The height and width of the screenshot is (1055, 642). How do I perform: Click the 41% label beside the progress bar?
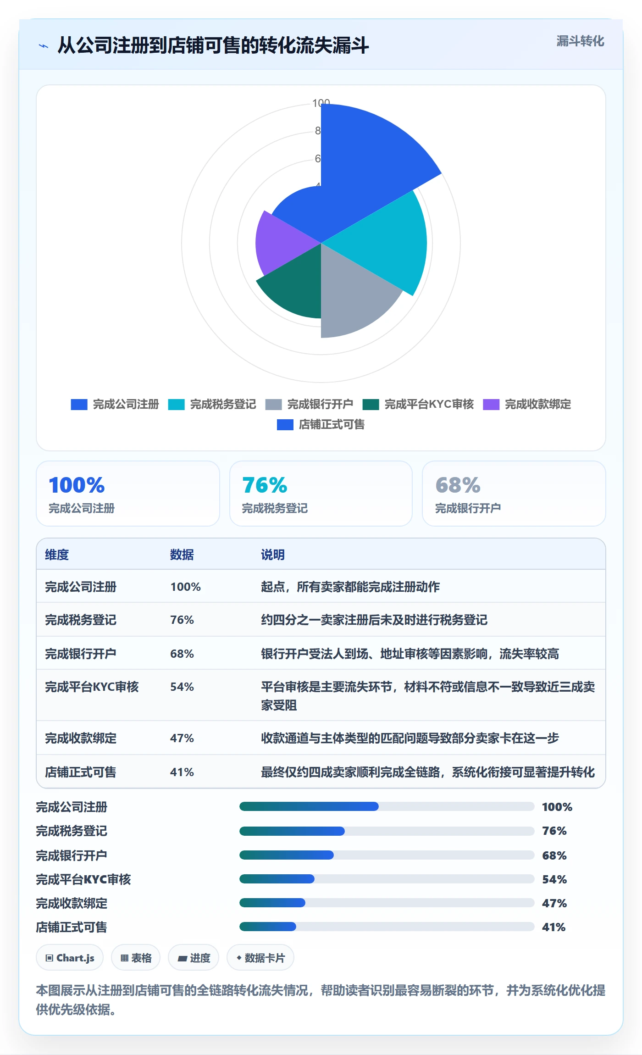point(554,927)
